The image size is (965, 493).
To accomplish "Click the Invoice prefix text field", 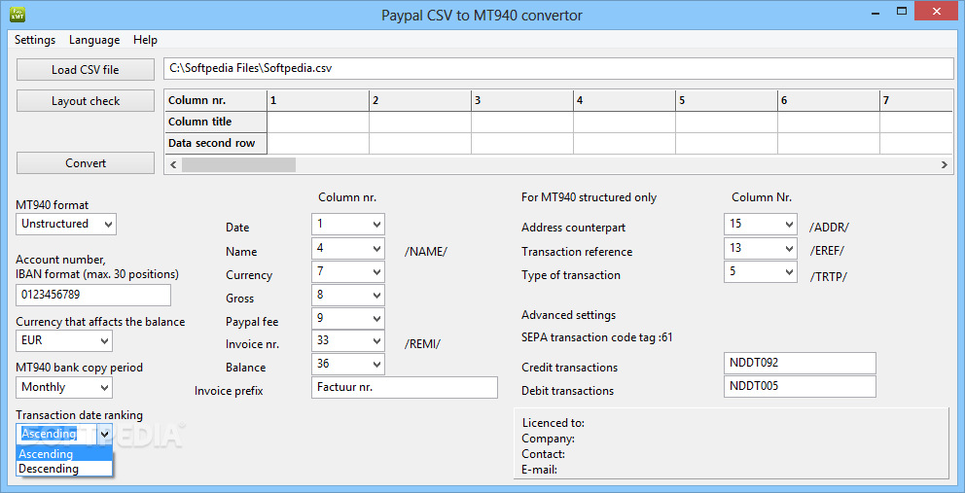I will (x=405, y=387).
